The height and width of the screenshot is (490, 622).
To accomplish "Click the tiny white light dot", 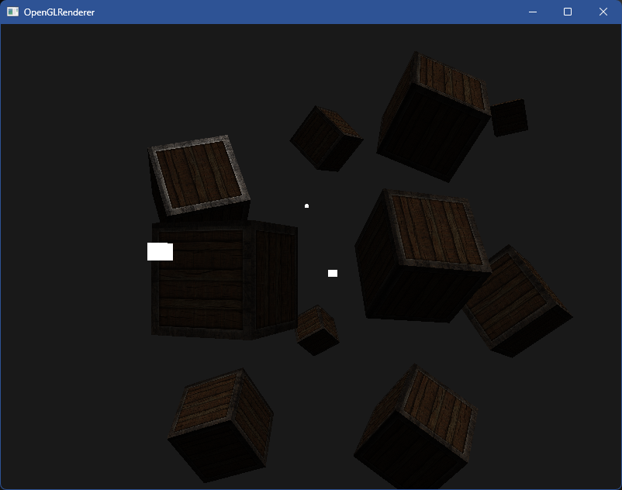I will 306,205.
